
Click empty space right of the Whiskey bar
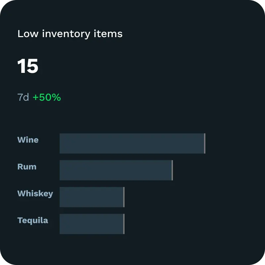coord(185,197)
